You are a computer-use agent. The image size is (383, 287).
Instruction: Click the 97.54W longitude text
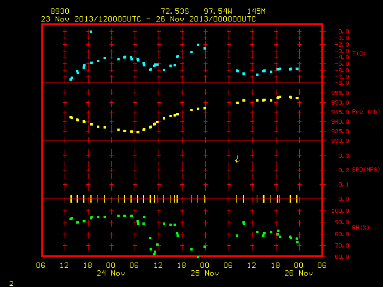coord(218,11)
